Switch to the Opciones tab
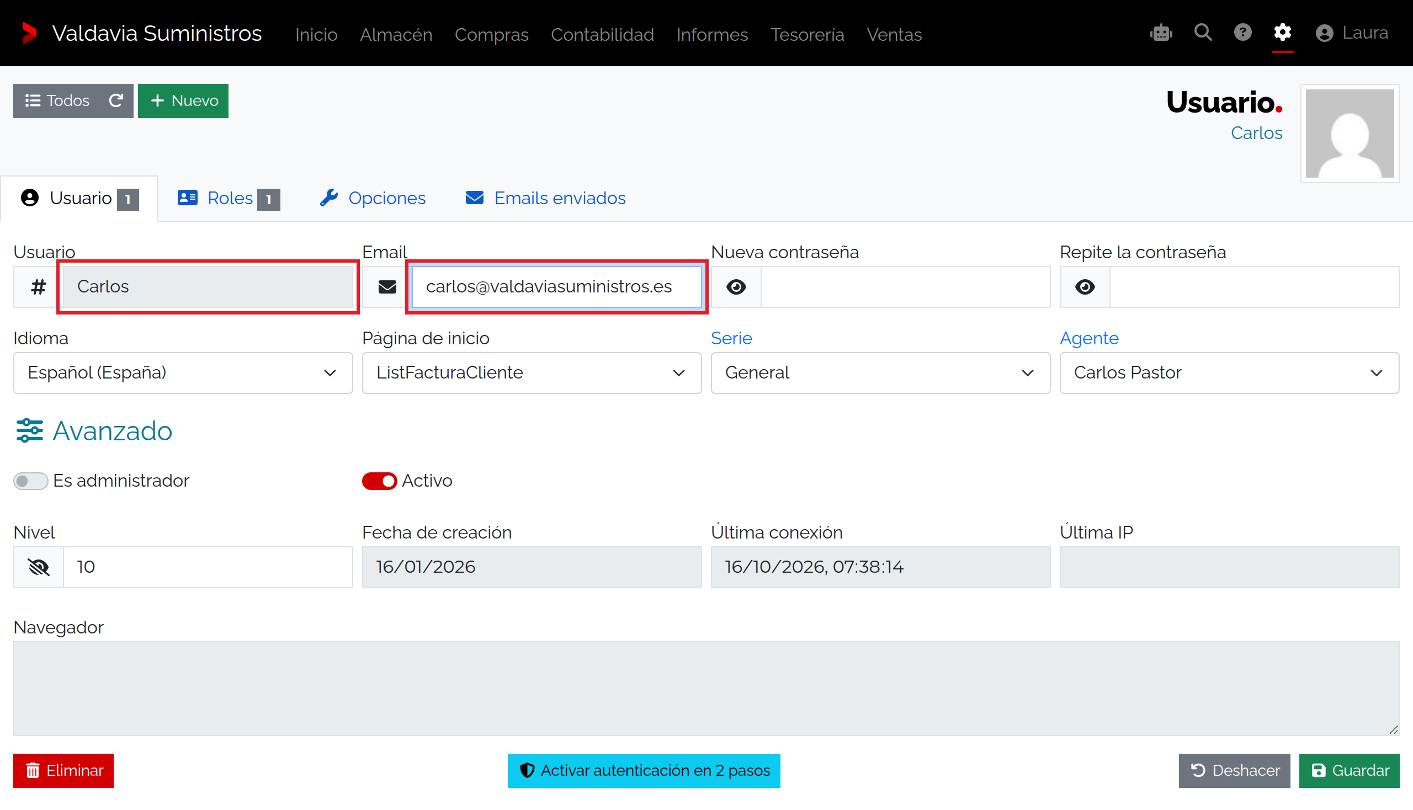 tap(373, 199)
